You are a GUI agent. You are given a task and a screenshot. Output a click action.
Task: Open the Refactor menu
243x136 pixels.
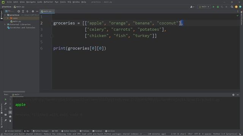[x=48, y=2]
